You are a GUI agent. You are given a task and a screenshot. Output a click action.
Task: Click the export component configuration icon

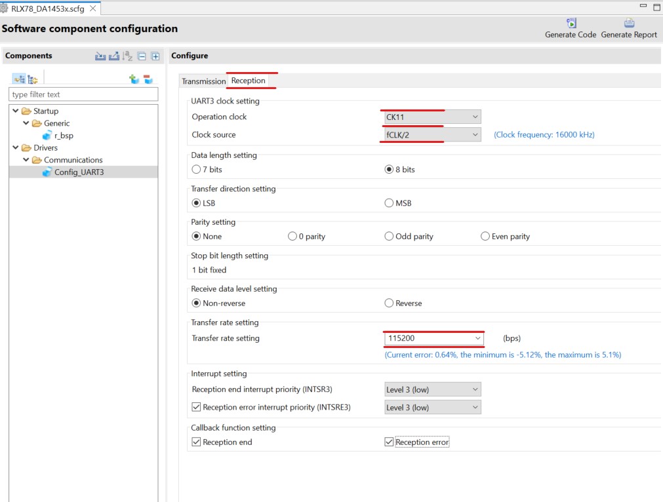point(114,56)
